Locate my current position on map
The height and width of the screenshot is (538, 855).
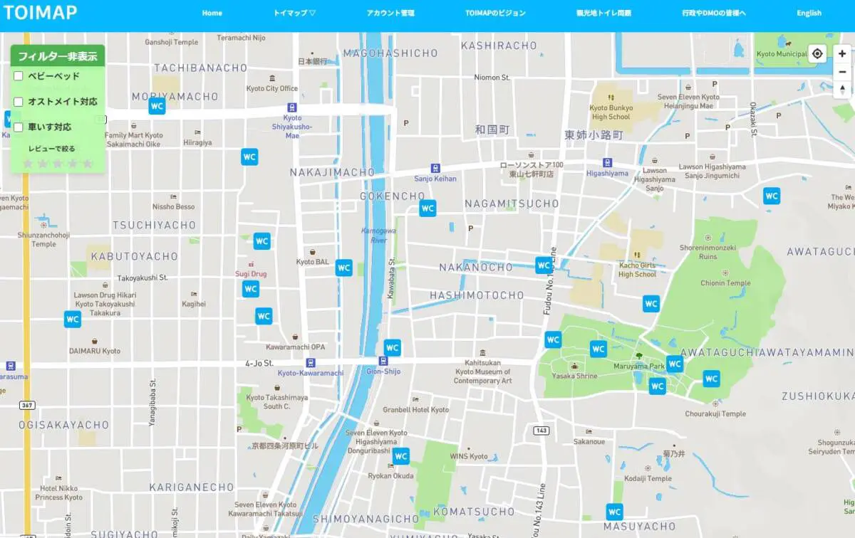tap(817, 53)
